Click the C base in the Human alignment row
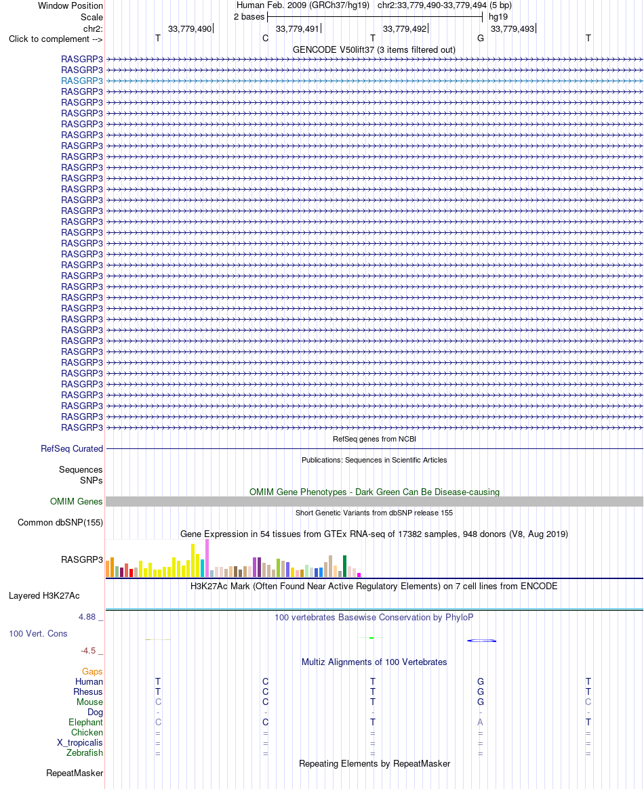The image size is (644, 789). [x=265, y=682]
